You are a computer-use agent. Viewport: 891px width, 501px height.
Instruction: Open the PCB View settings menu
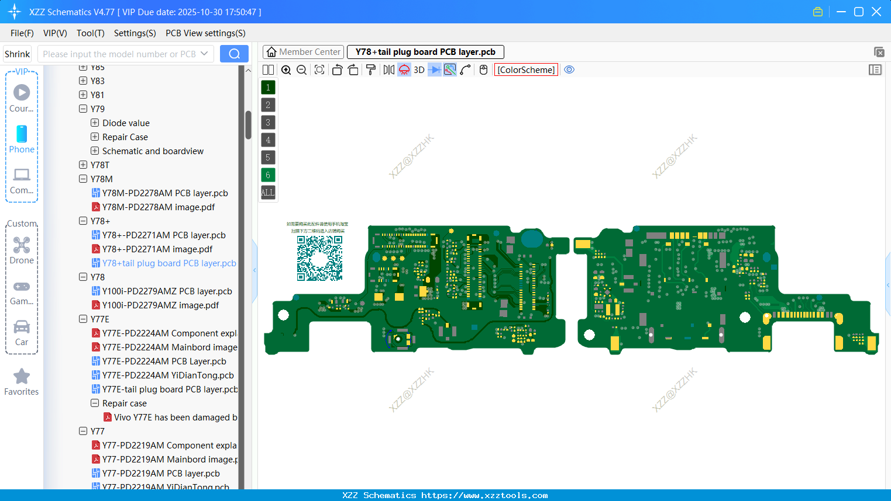[x=205, y=33]
